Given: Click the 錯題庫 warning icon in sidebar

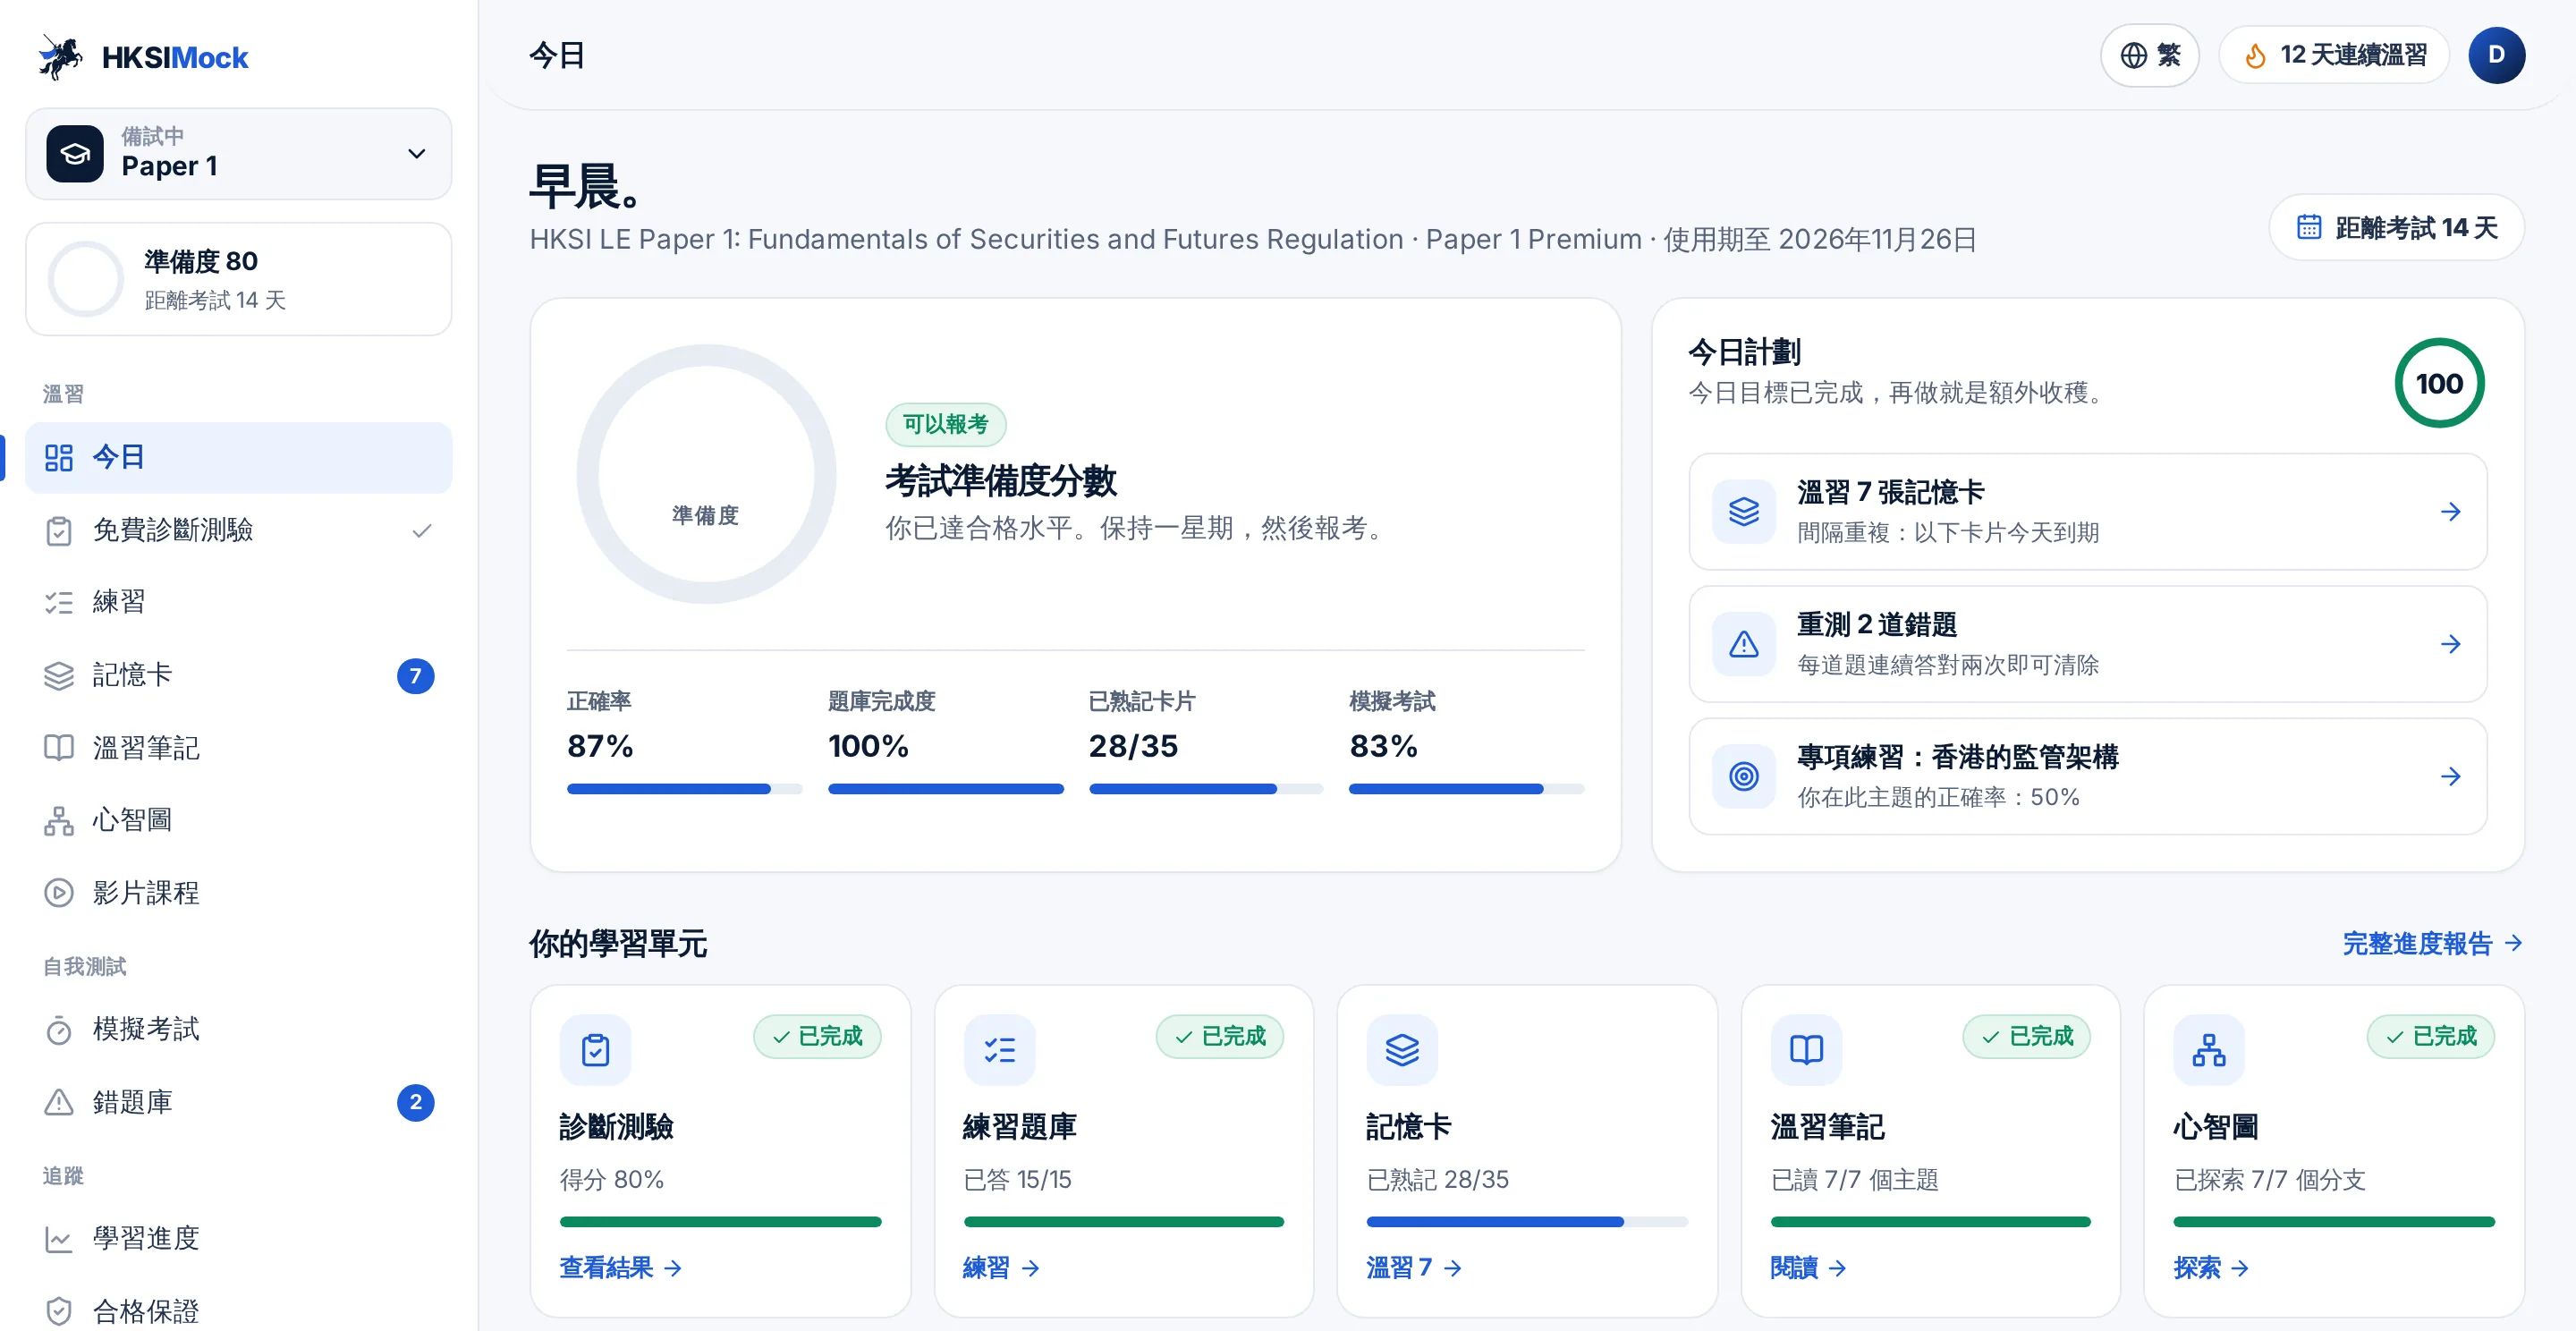Looking at the screenshot, I should tap(59, 1102).
